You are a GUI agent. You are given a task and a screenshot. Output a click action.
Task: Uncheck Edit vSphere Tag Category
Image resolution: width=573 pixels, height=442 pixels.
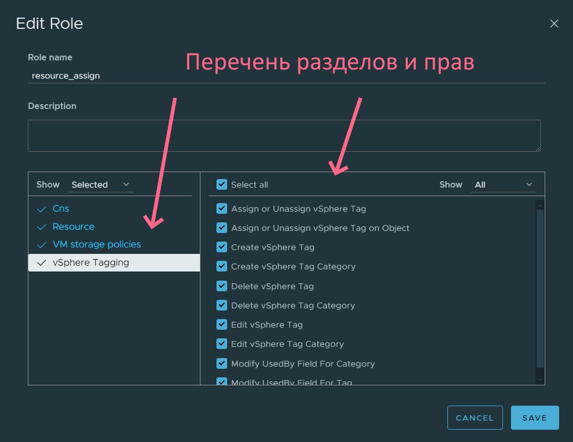[222, 344]
